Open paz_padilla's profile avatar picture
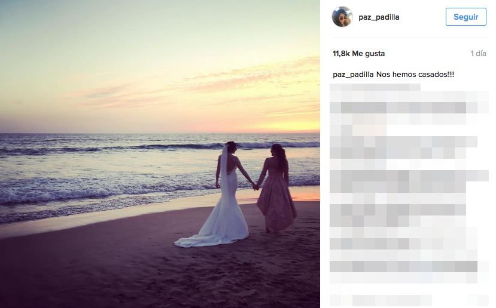496x308 pixels. coord(342,17)
